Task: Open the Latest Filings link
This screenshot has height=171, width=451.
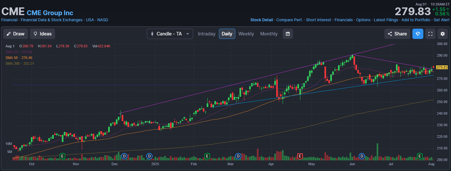Action: pos(386,20)
